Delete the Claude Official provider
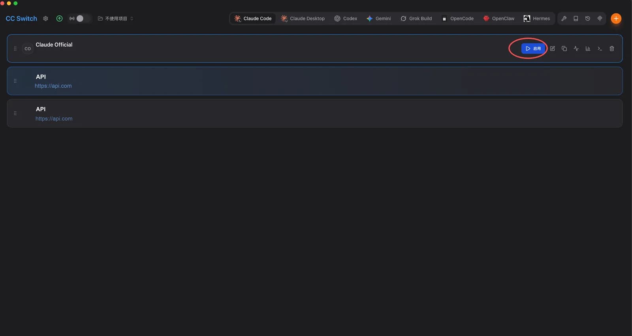 click(x=612, y=49)
